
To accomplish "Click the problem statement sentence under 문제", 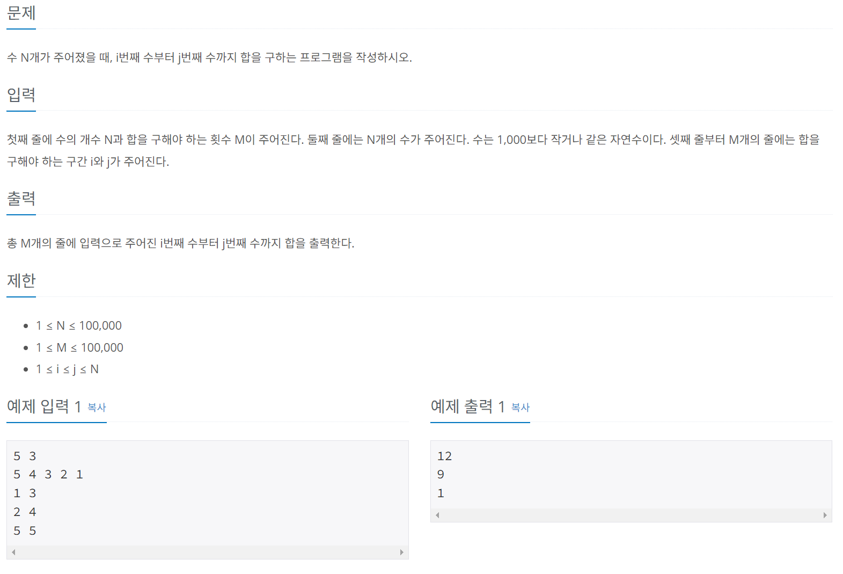I will pos(209,57).
